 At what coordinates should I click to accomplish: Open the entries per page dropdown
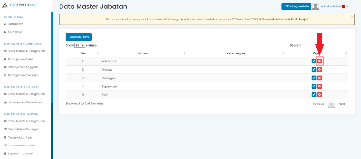[80, 45]
